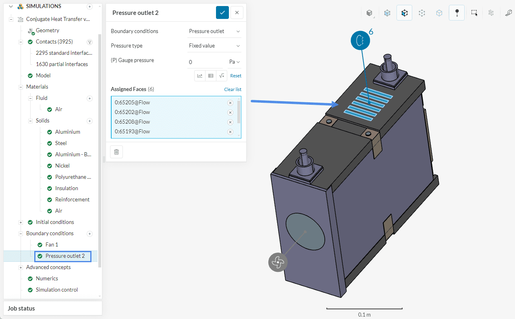The height and width of the screenshot is (319, 515).
Task: Toggle the pin marker display mode in toolbar
Action: pos(457,13)
